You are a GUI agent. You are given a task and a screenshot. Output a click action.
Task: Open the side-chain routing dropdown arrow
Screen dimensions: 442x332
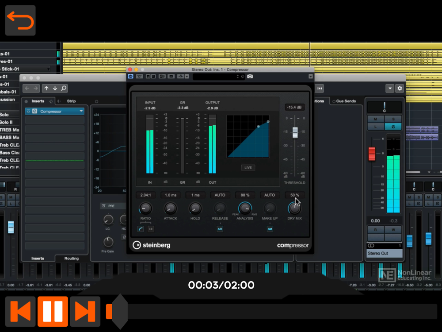coord(187,77)
